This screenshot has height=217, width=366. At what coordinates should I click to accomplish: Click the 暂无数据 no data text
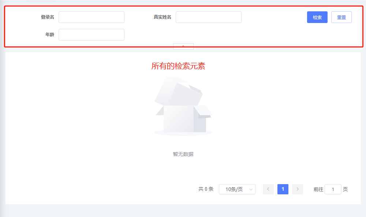point(183,154)
